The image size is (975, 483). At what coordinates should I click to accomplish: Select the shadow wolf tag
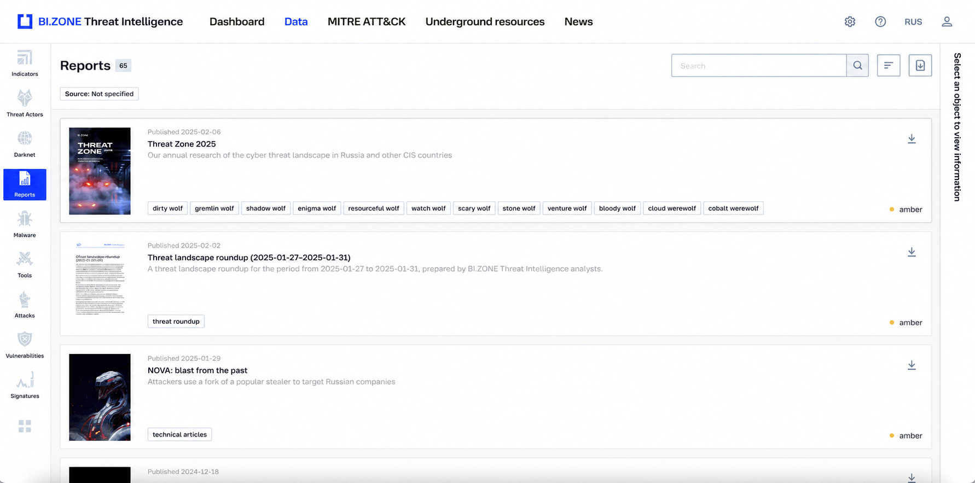pos(266,208)
